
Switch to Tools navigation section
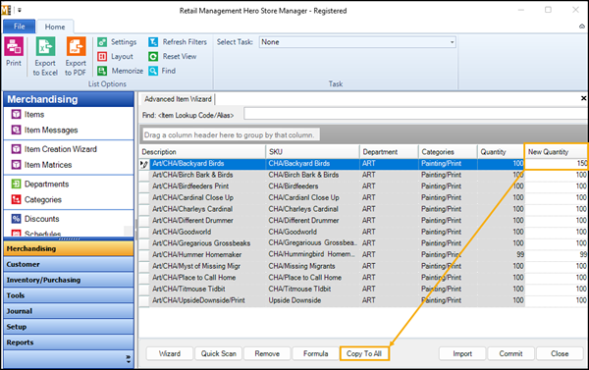coord(69,295)
